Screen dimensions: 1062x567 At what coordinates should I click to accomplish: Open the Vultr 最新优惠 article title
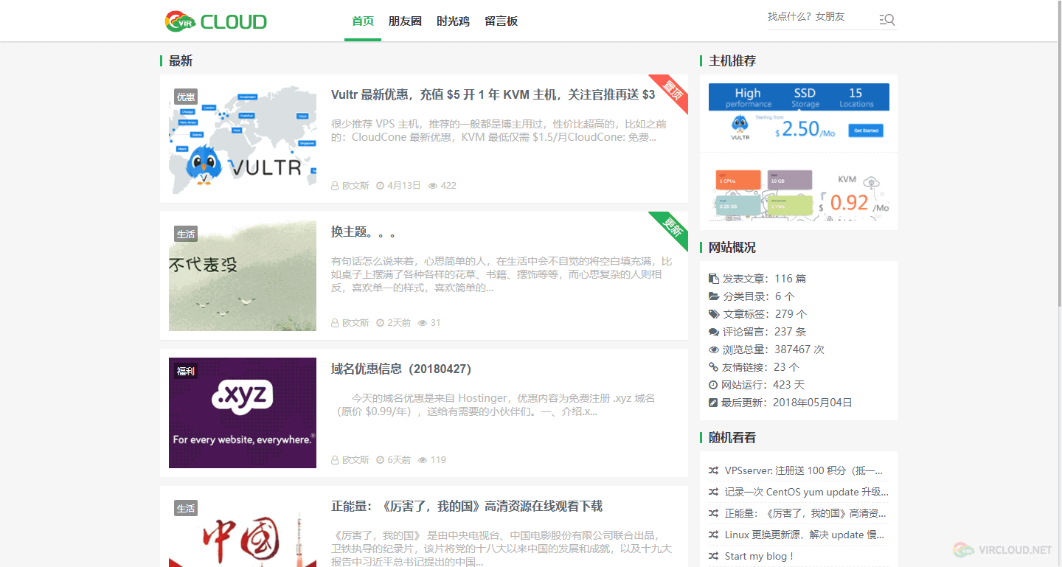pyautogui.click(x=493, y=94)
